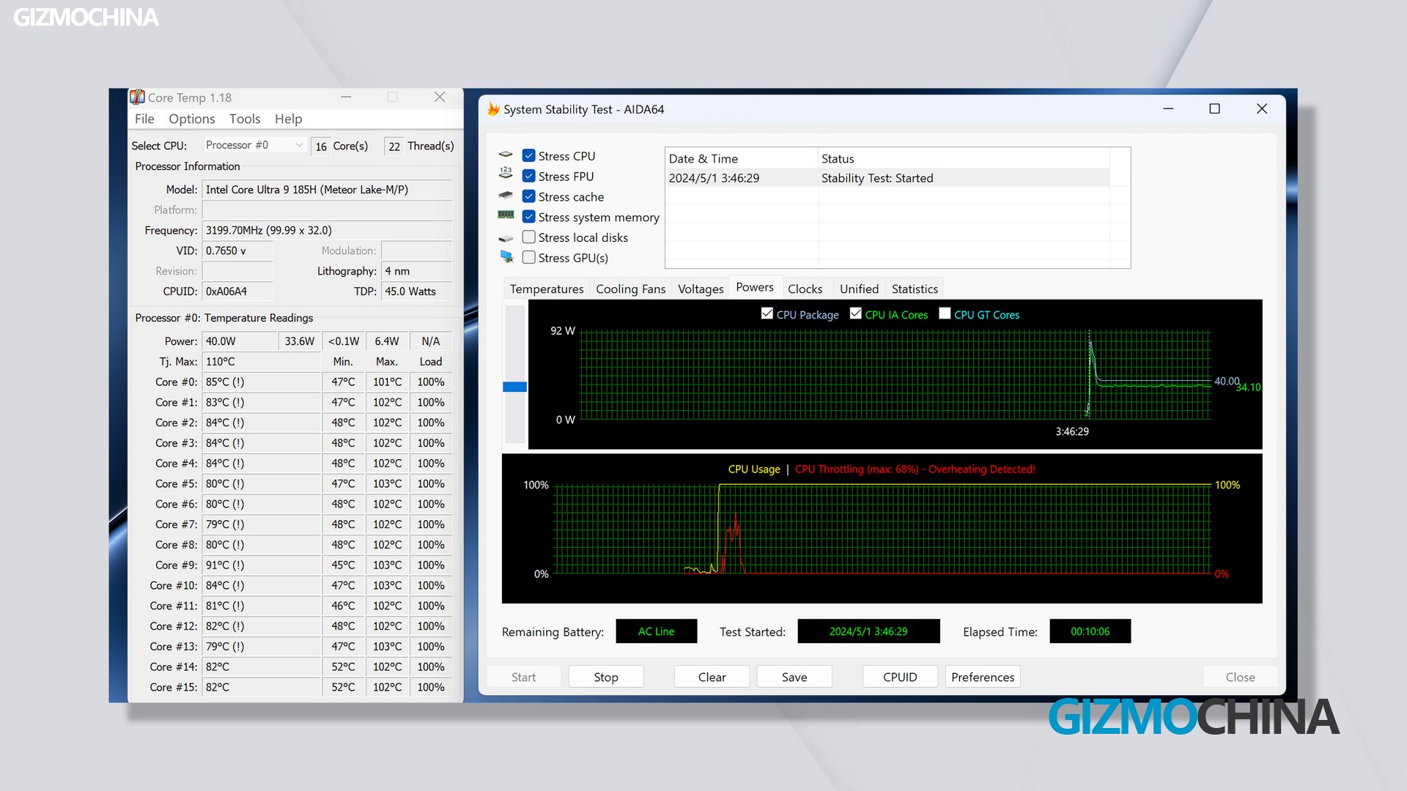1407x791 pixels.
Task: Open Core Temp Options menu
Action: (192, 119)
